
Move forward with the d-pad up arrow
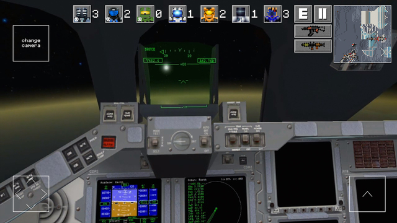pyautogui.click(x=30, y=180)
